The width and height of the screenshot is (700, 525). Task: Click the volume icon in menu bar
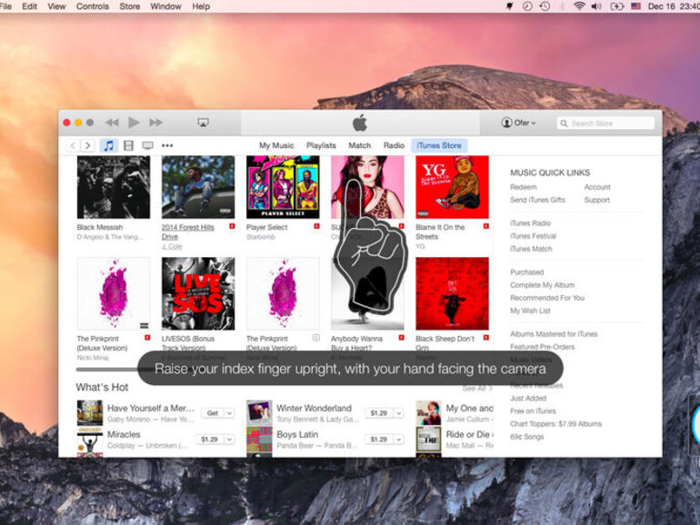597,6
